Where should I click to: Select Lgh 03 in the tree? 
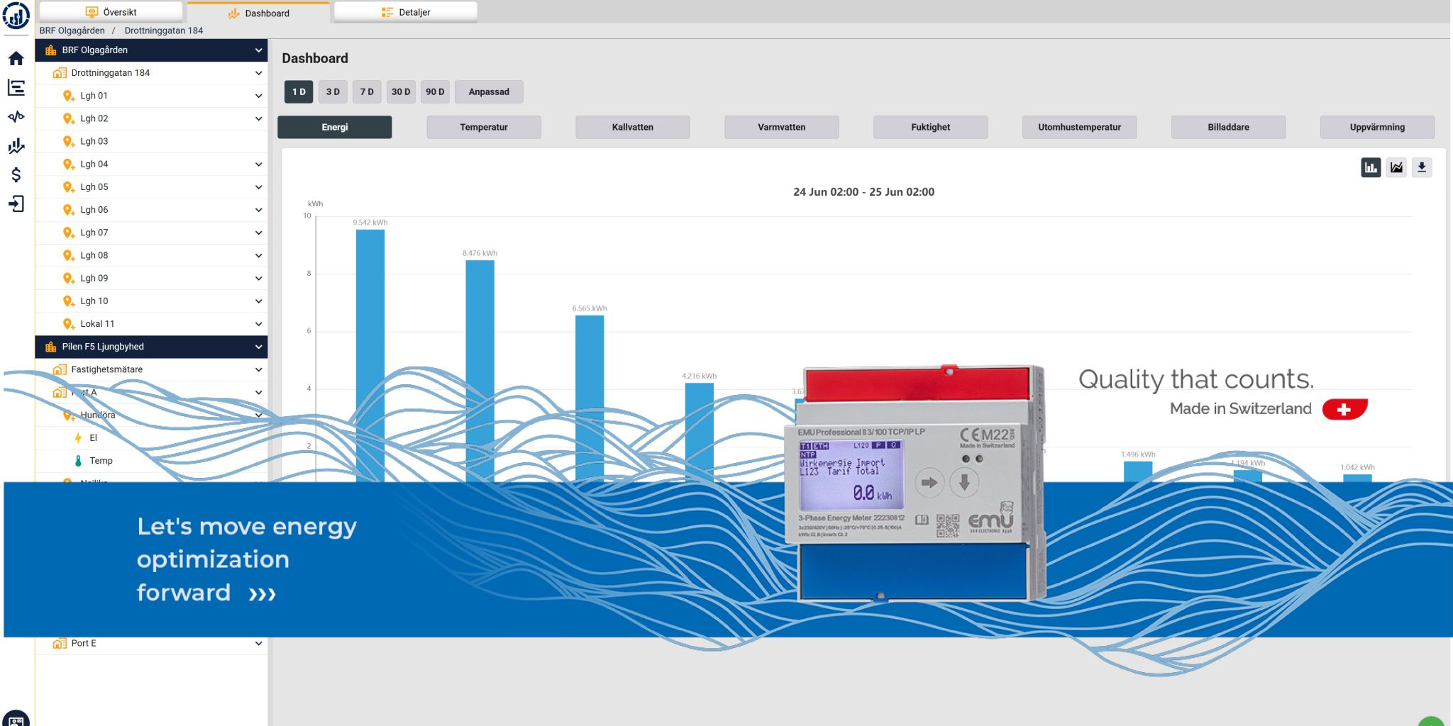pyautogui.click(x=94, y=142)
